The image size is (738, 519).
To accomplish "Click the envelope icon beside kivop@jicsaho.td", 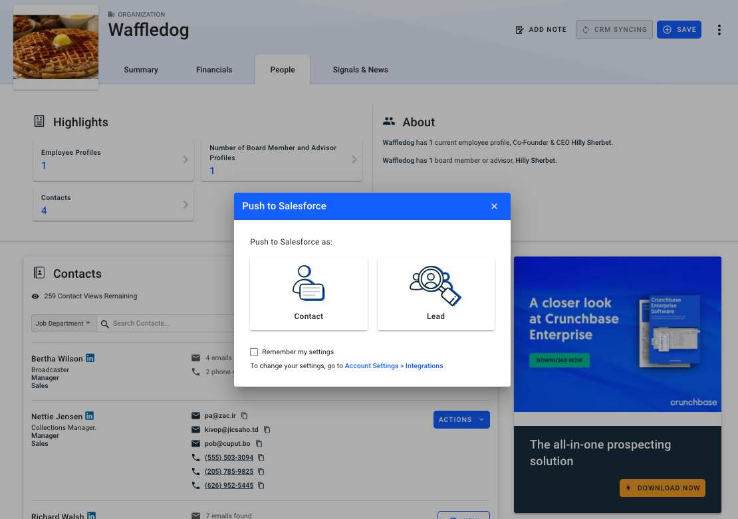I will (195, 429).
